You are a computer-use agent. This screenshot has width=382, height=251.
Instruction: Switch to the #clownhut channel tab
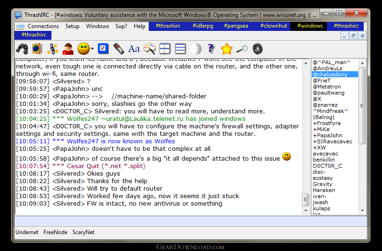(x=274, y=26)
